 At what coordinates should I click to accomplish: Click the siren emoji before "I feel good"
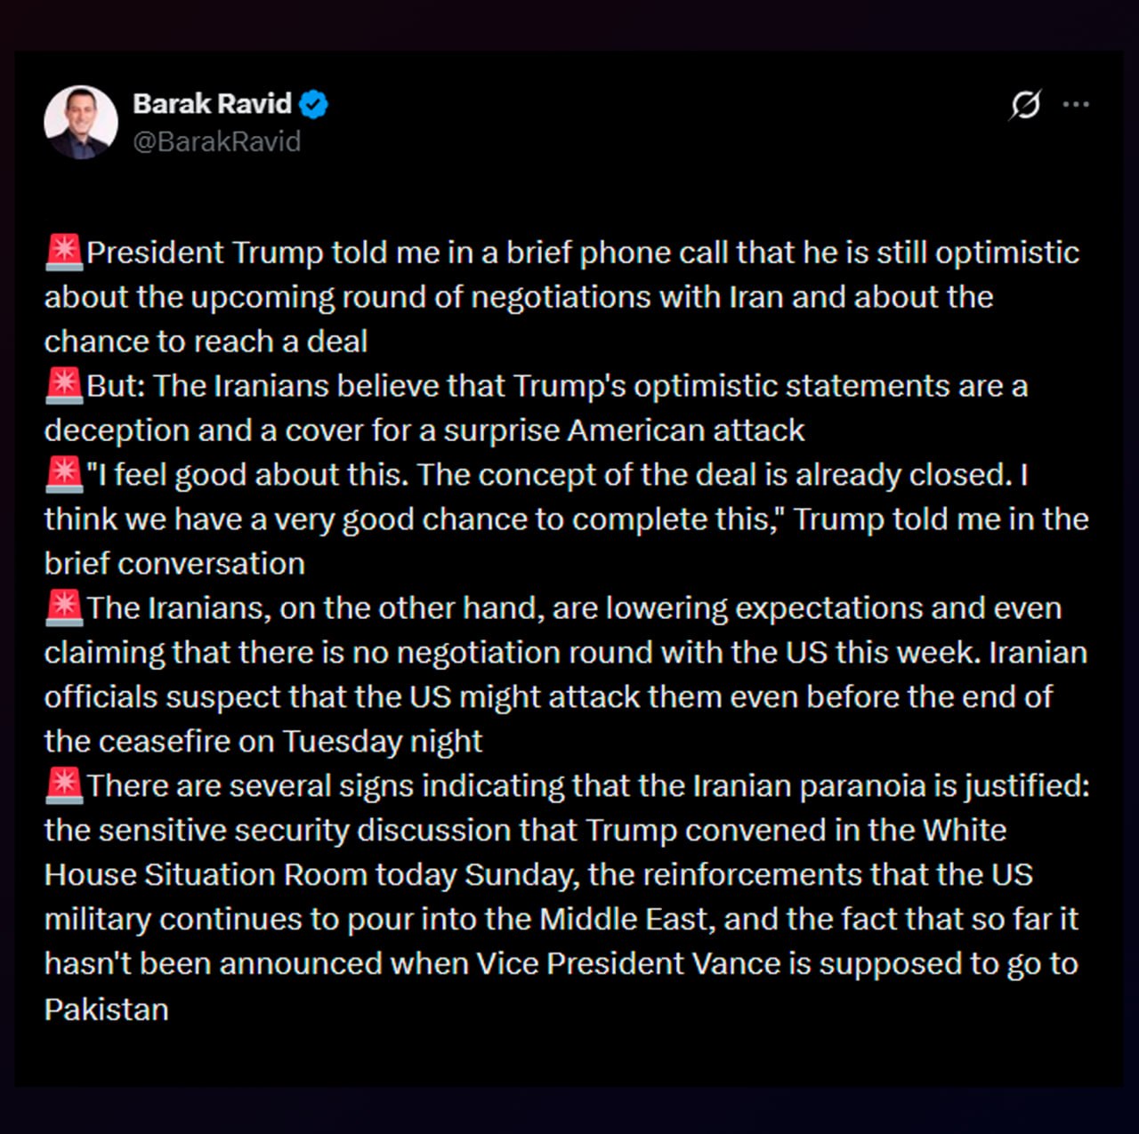coord(64,474)
